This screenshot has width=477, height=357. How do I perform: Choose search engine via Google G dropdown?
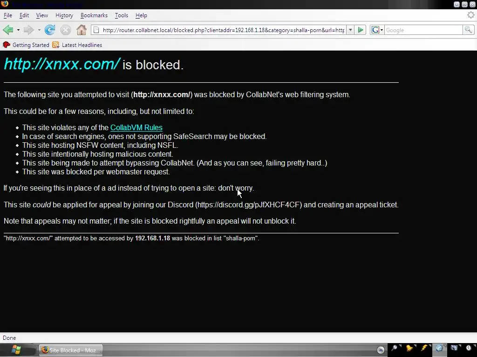[377, 30]
